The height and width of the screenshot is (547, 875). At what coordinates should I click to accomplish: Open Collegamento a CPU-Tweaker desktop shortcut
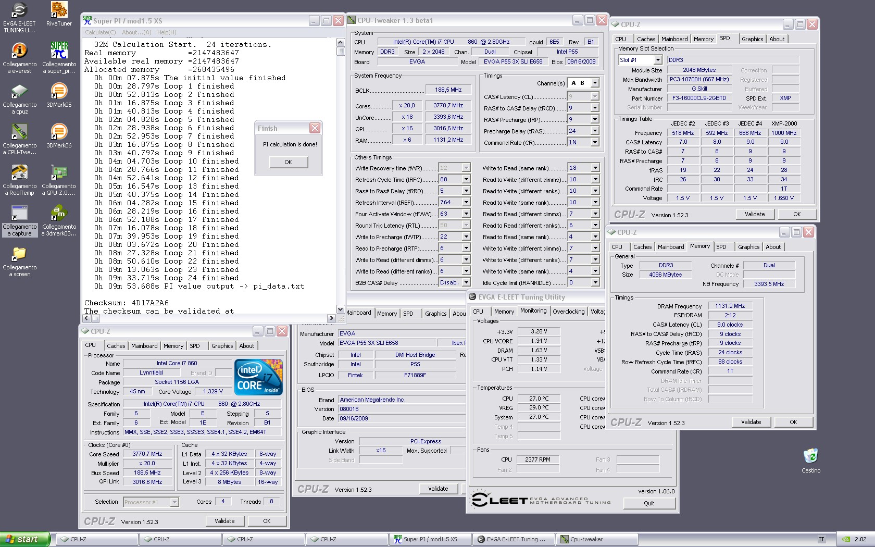click(19, 139)
